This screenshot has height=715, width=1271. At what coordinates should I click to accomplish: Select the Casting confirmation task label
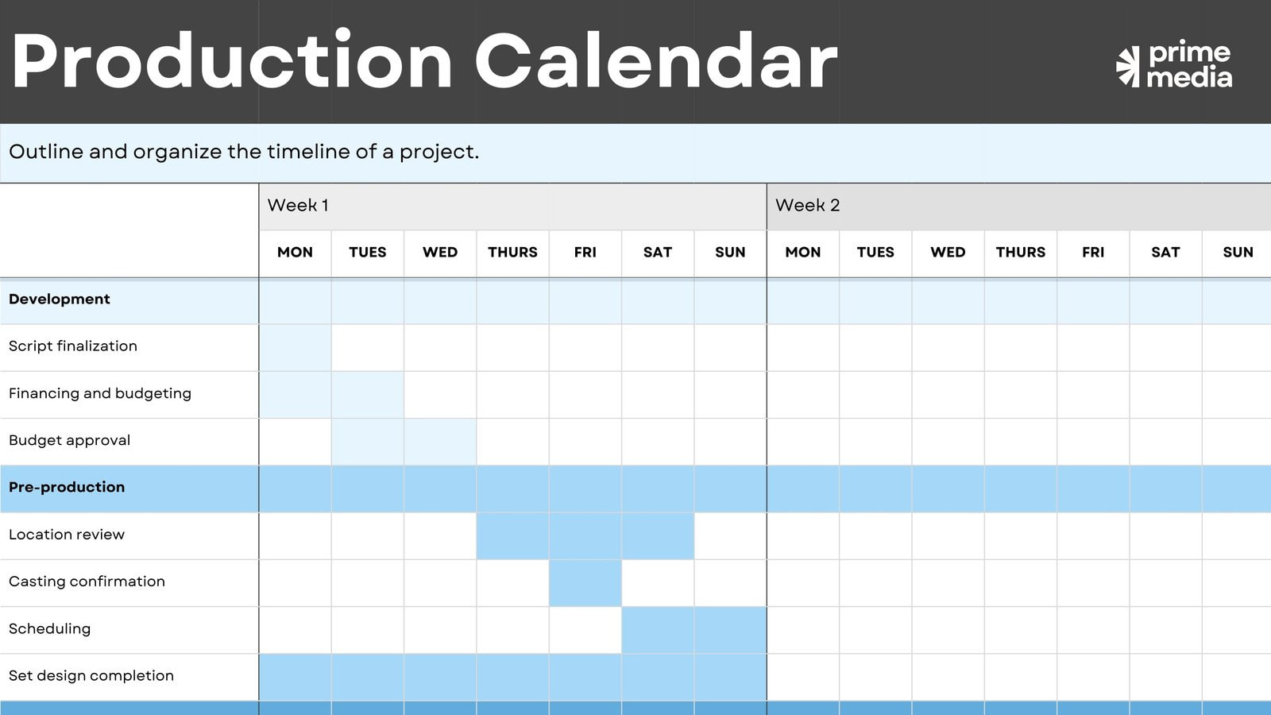[x=87, y=582]
